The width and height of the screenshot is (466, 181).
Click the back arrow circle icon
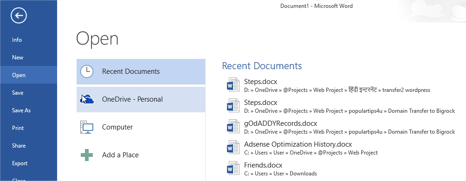[19, 15]
